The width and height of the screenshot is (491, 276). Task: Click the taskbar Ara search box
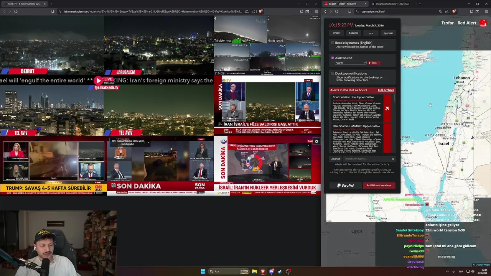[229, 271]
